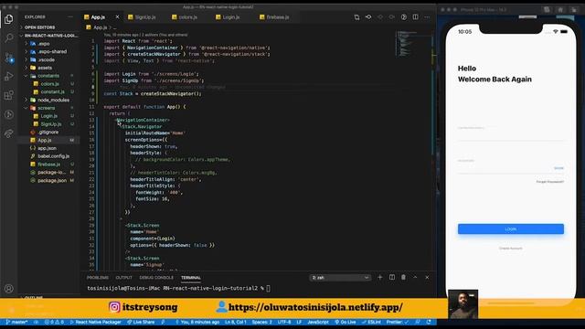Open Run and Debug view
Screen dimensions: 585x329
click(8, 76)
